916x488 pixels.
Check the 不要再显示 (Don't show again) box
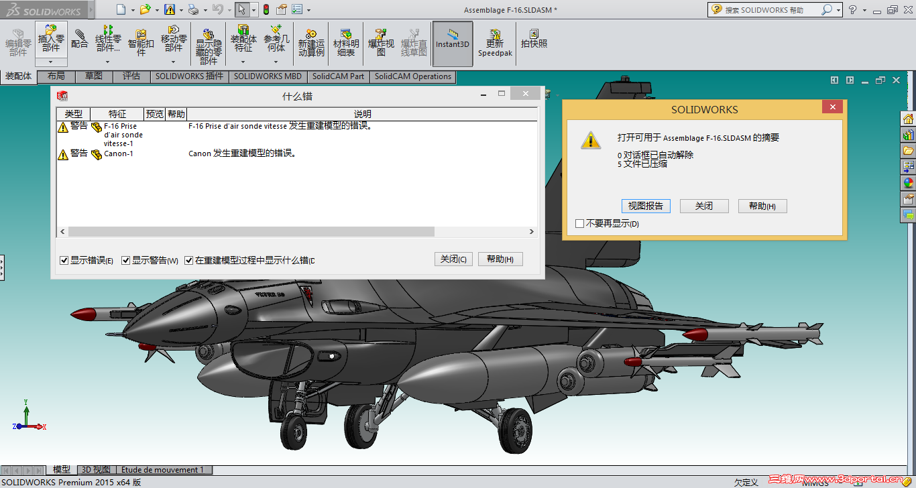(x=580, y=223)
